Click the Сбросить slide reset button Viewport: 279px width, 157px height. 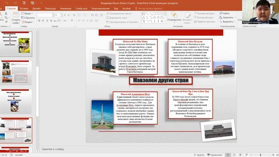[x=28, y=18]
